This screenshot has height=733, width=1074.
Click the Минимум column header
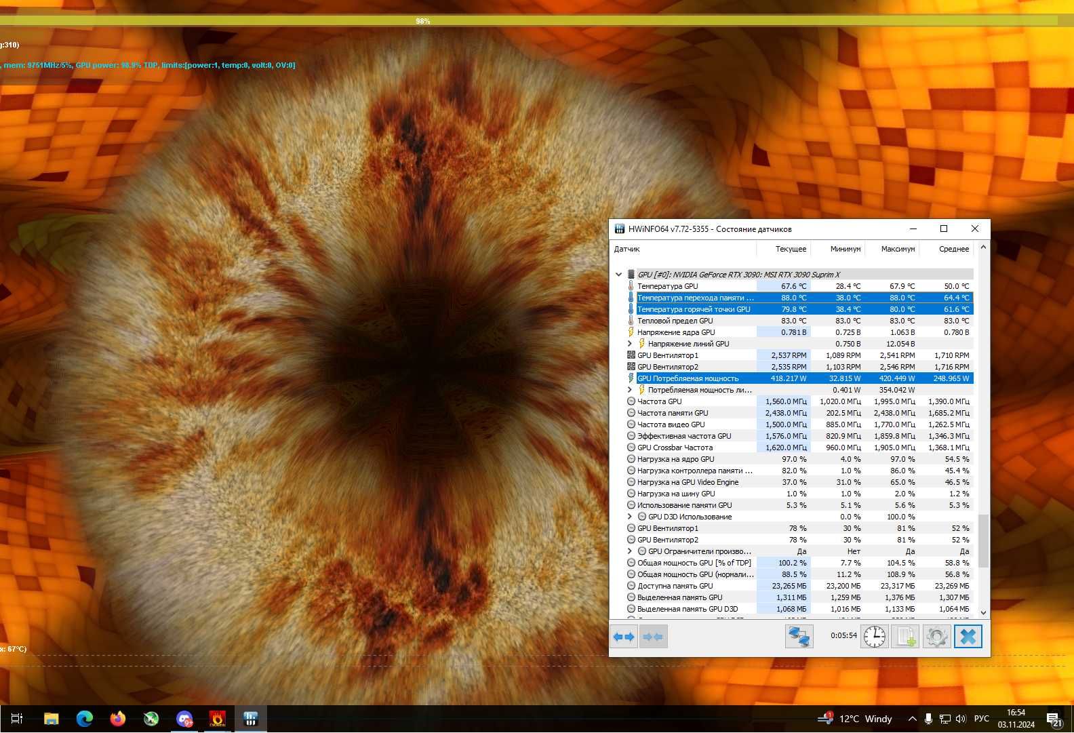pyautogui.click(x=838, y=249)
